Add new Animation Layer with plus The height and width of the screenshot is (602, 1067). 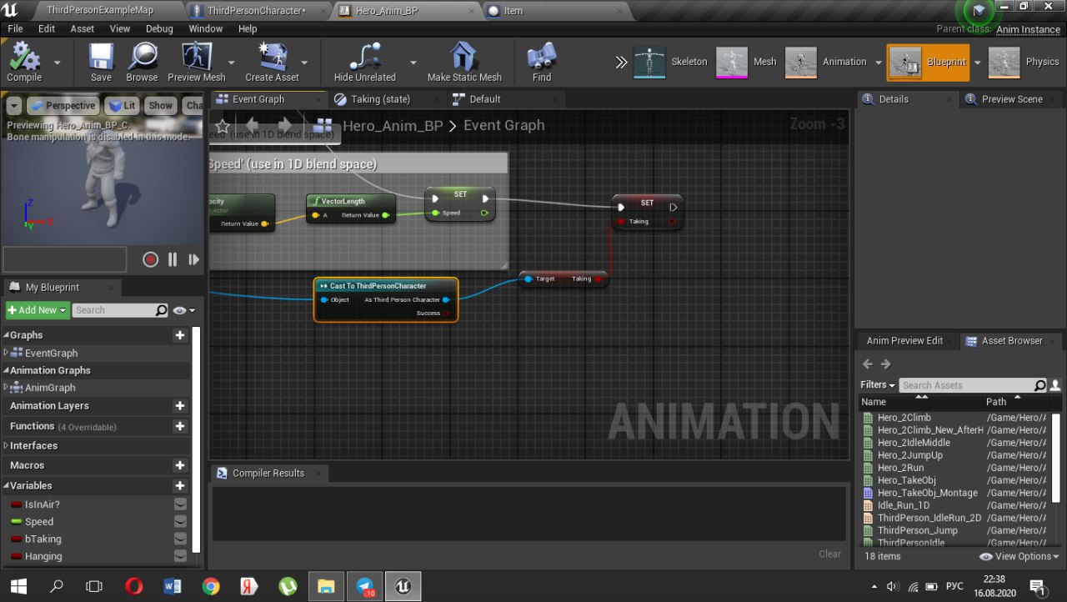179,406
